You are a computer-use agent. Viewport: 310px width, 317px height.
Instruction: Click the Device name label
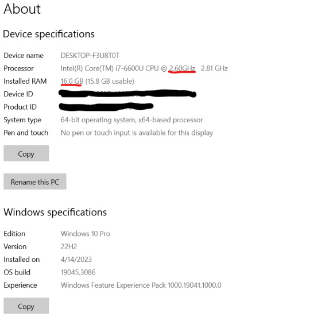pyautogui.click(x=24, y=55)
